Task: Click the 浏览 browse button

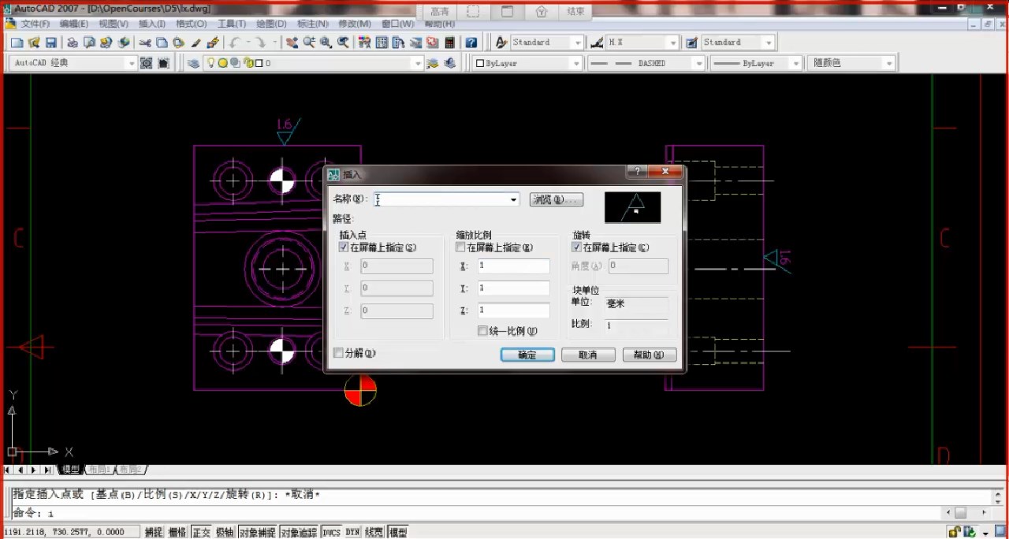Action: 556,200
